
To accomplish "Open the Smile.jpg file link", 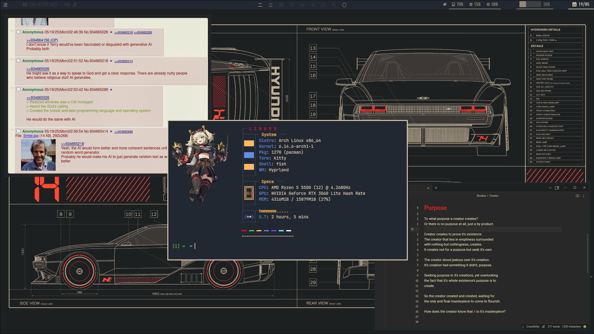I will tap(31, 136).
